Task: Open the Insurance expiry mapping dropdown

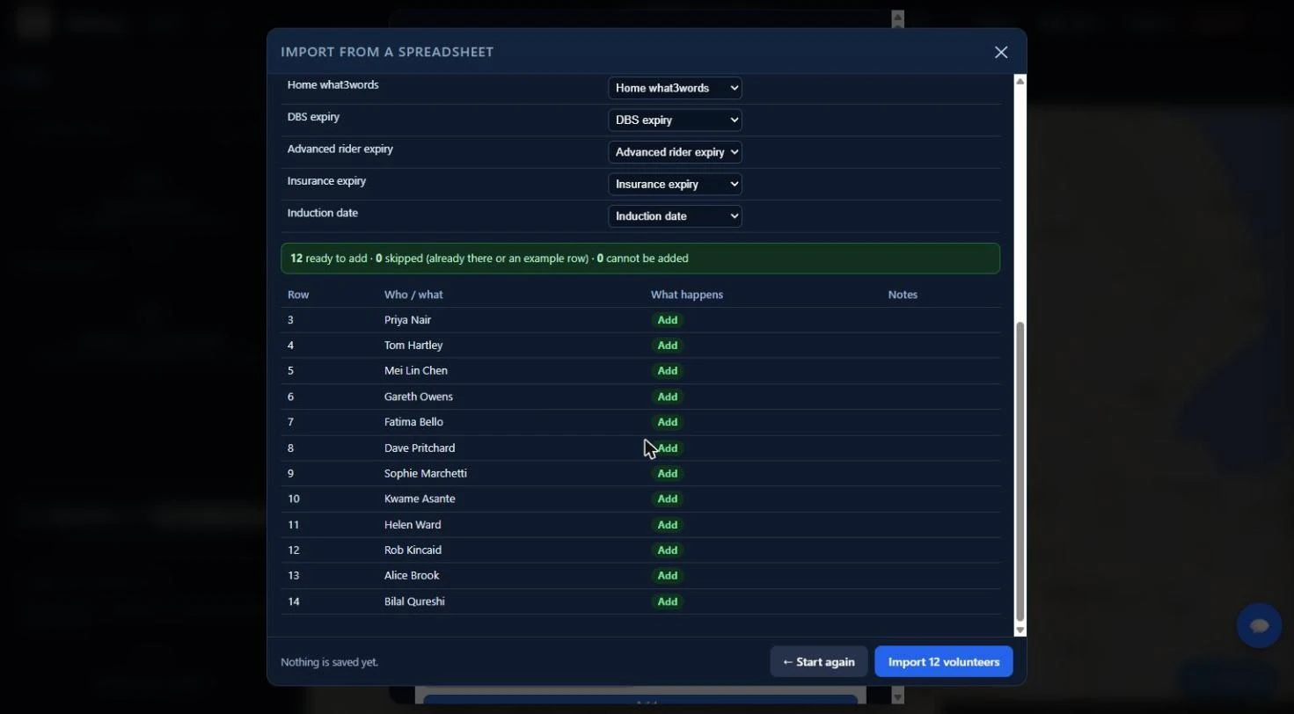Action: point(675,184)
